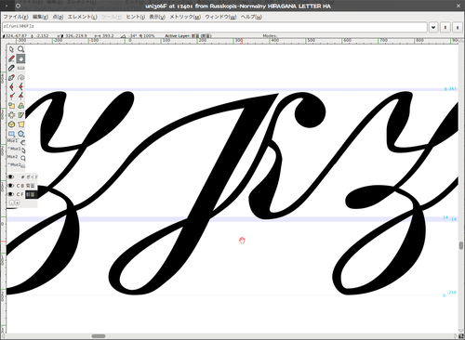Select the perspective transform tool

20,124
